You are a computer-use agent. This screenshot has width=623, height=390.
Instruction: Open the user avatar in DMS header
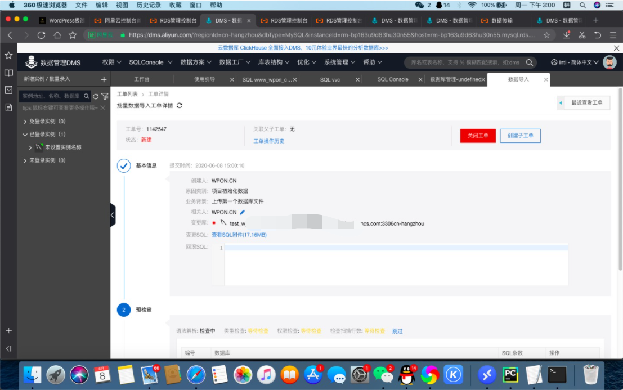coord(609,62)
